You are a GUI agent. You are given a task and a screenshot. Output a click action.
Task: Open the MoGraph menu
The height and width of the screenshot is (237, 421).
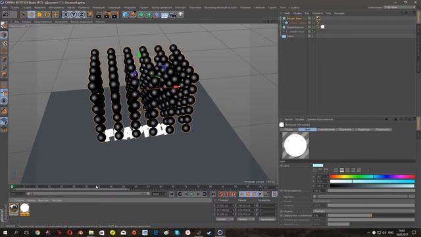tap(180, 7)
